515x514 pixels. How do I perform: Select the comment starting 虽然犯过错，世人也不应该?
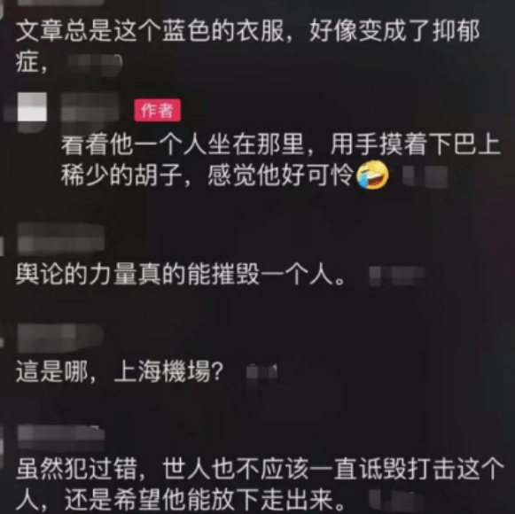pos(260,484)
